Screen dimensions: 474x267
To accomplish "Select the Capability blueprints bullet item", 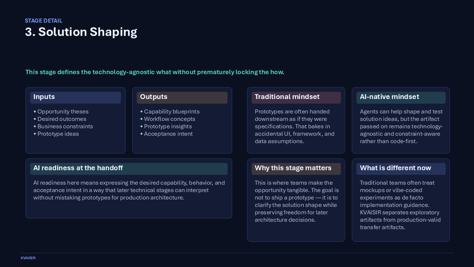I will coord(170,112).
